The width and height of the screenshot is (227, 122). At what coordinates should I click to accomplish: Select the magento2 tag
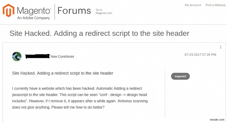coord(180,76)
